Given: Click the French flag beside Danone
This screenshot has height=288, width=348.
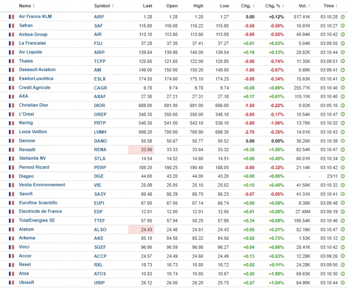Looking at the screenshot, I should pos(11,141).
